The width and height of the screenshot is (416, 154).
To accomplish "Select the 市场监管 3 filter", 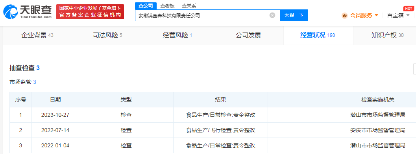I will (23, 82).
